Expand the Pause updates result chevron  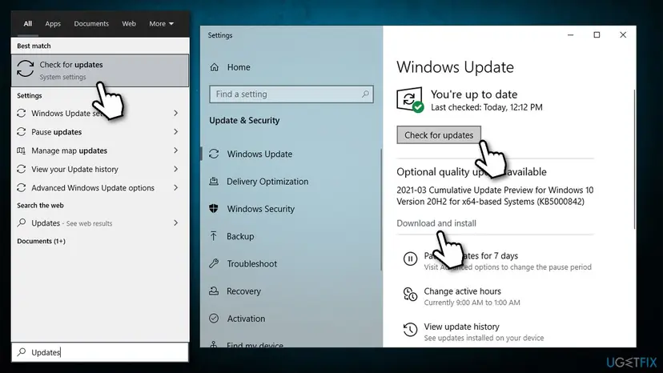pos(176,132)
